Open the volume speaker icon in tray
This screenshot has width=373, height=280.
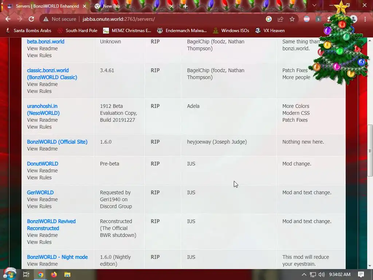322,275
